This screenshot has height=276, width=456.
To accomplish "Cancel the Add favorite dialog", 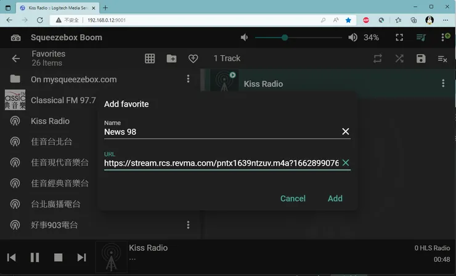I will 293,198.
